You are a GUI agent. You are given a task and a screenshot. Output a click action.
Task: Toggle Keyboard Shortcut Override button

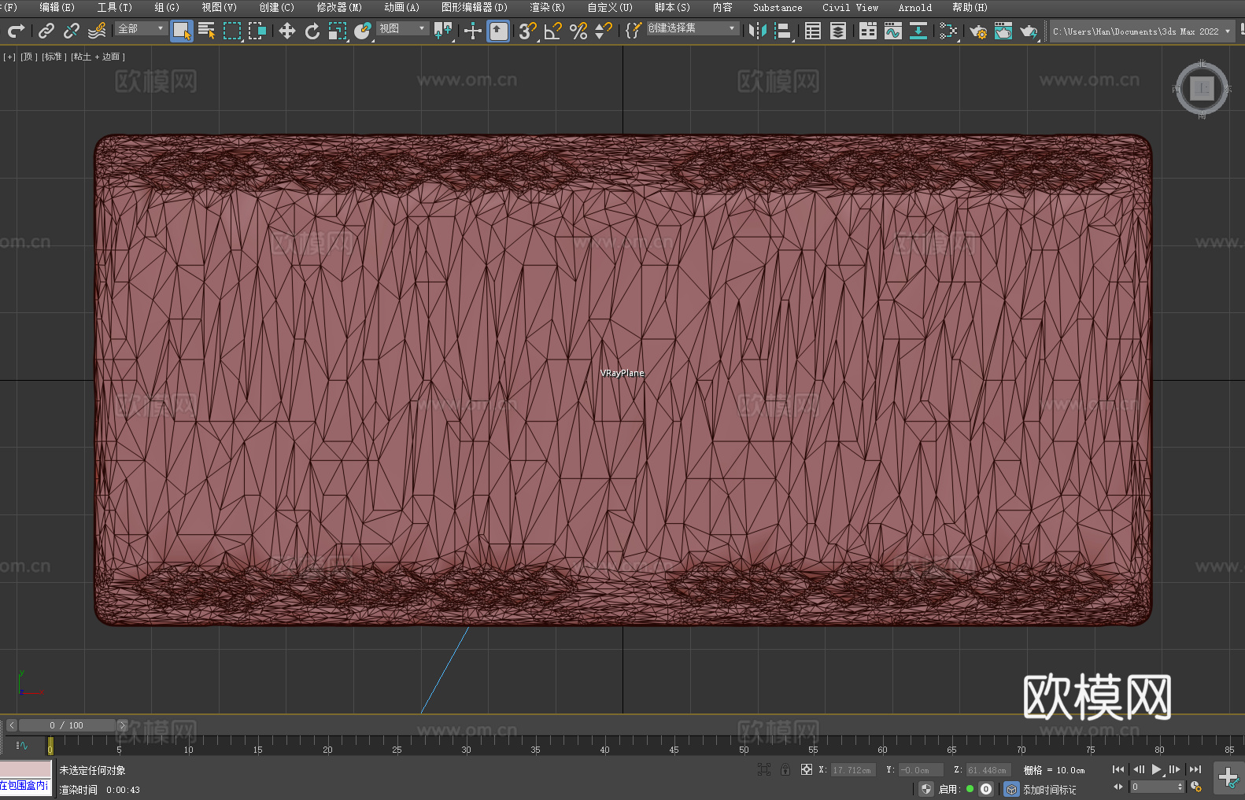pyautogui.click(x=498, y=31)
